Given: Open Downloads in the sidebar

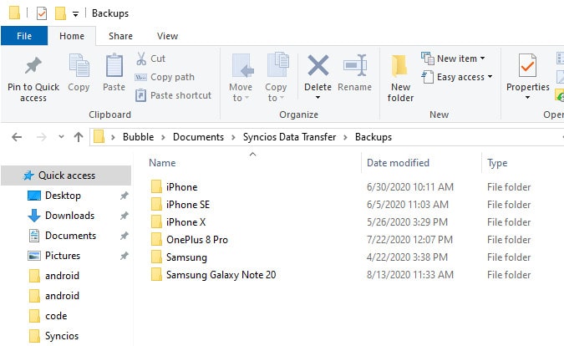Looking at the screenshot, I should click(69, 216).
